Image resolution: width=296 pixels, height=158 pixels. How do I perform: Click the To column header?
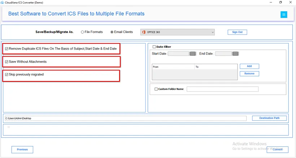pyautogui.click(x=216, y=67)
